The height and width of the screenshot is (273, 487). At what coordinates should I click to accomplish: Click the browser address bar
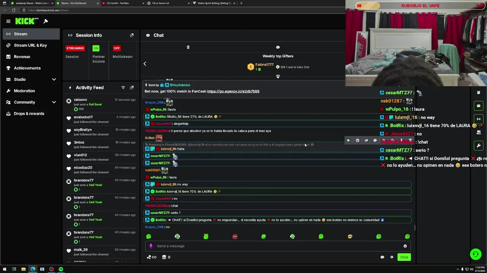click(x=183, y=10)
